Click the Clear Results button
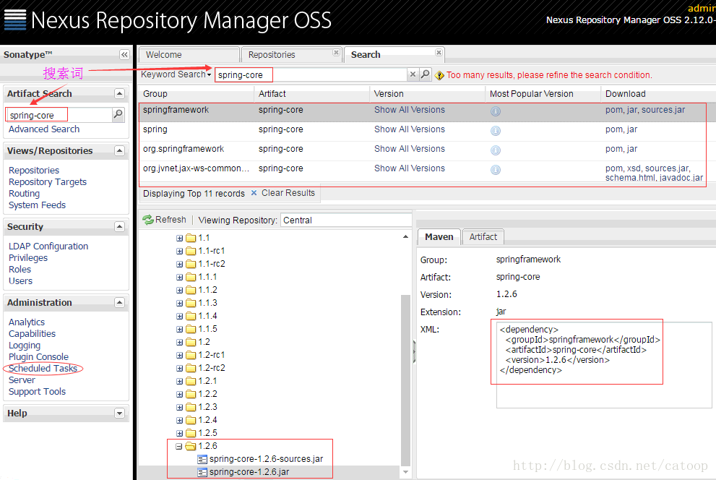The height and width of the screenshot is (480, 716). click(283, 193)
